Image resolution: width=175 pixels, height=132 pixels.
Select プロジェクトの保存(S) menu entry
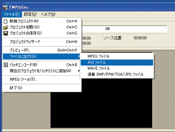(42, 33)
